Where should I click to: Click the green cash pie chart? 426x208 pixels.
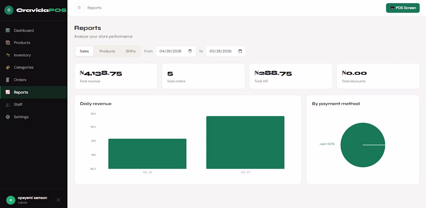click(x=363, y=145)
